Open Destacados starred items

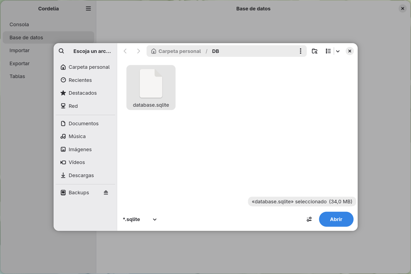pos(85,93)
